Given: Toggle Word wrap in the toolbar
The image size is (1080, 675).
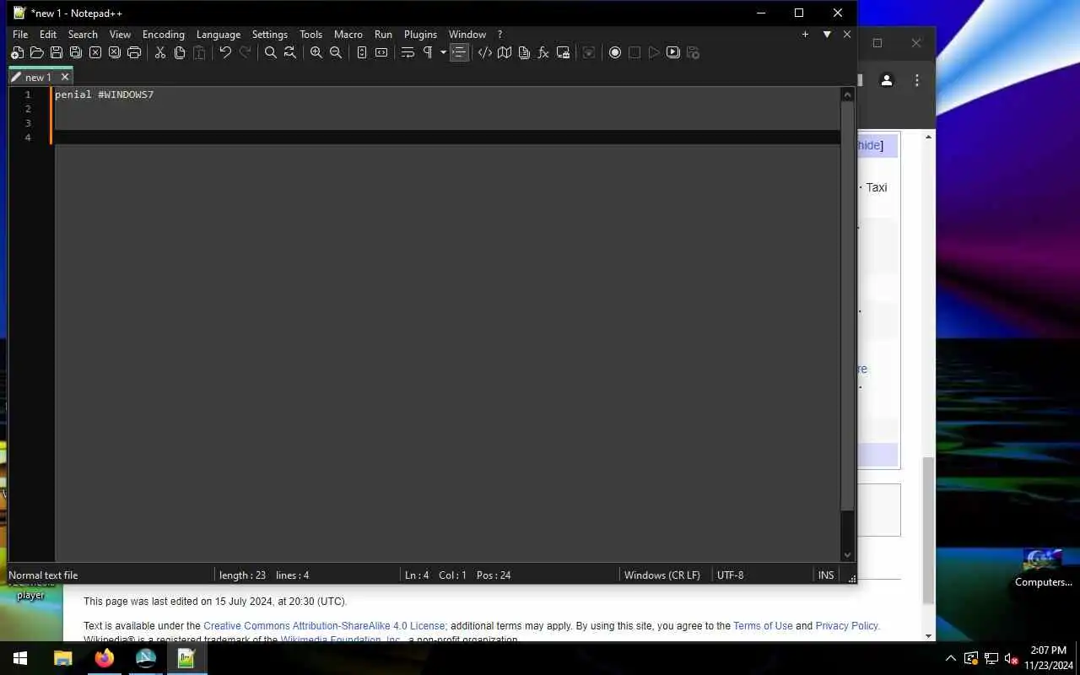Looking at the screenshot, I should click(408, 52).
